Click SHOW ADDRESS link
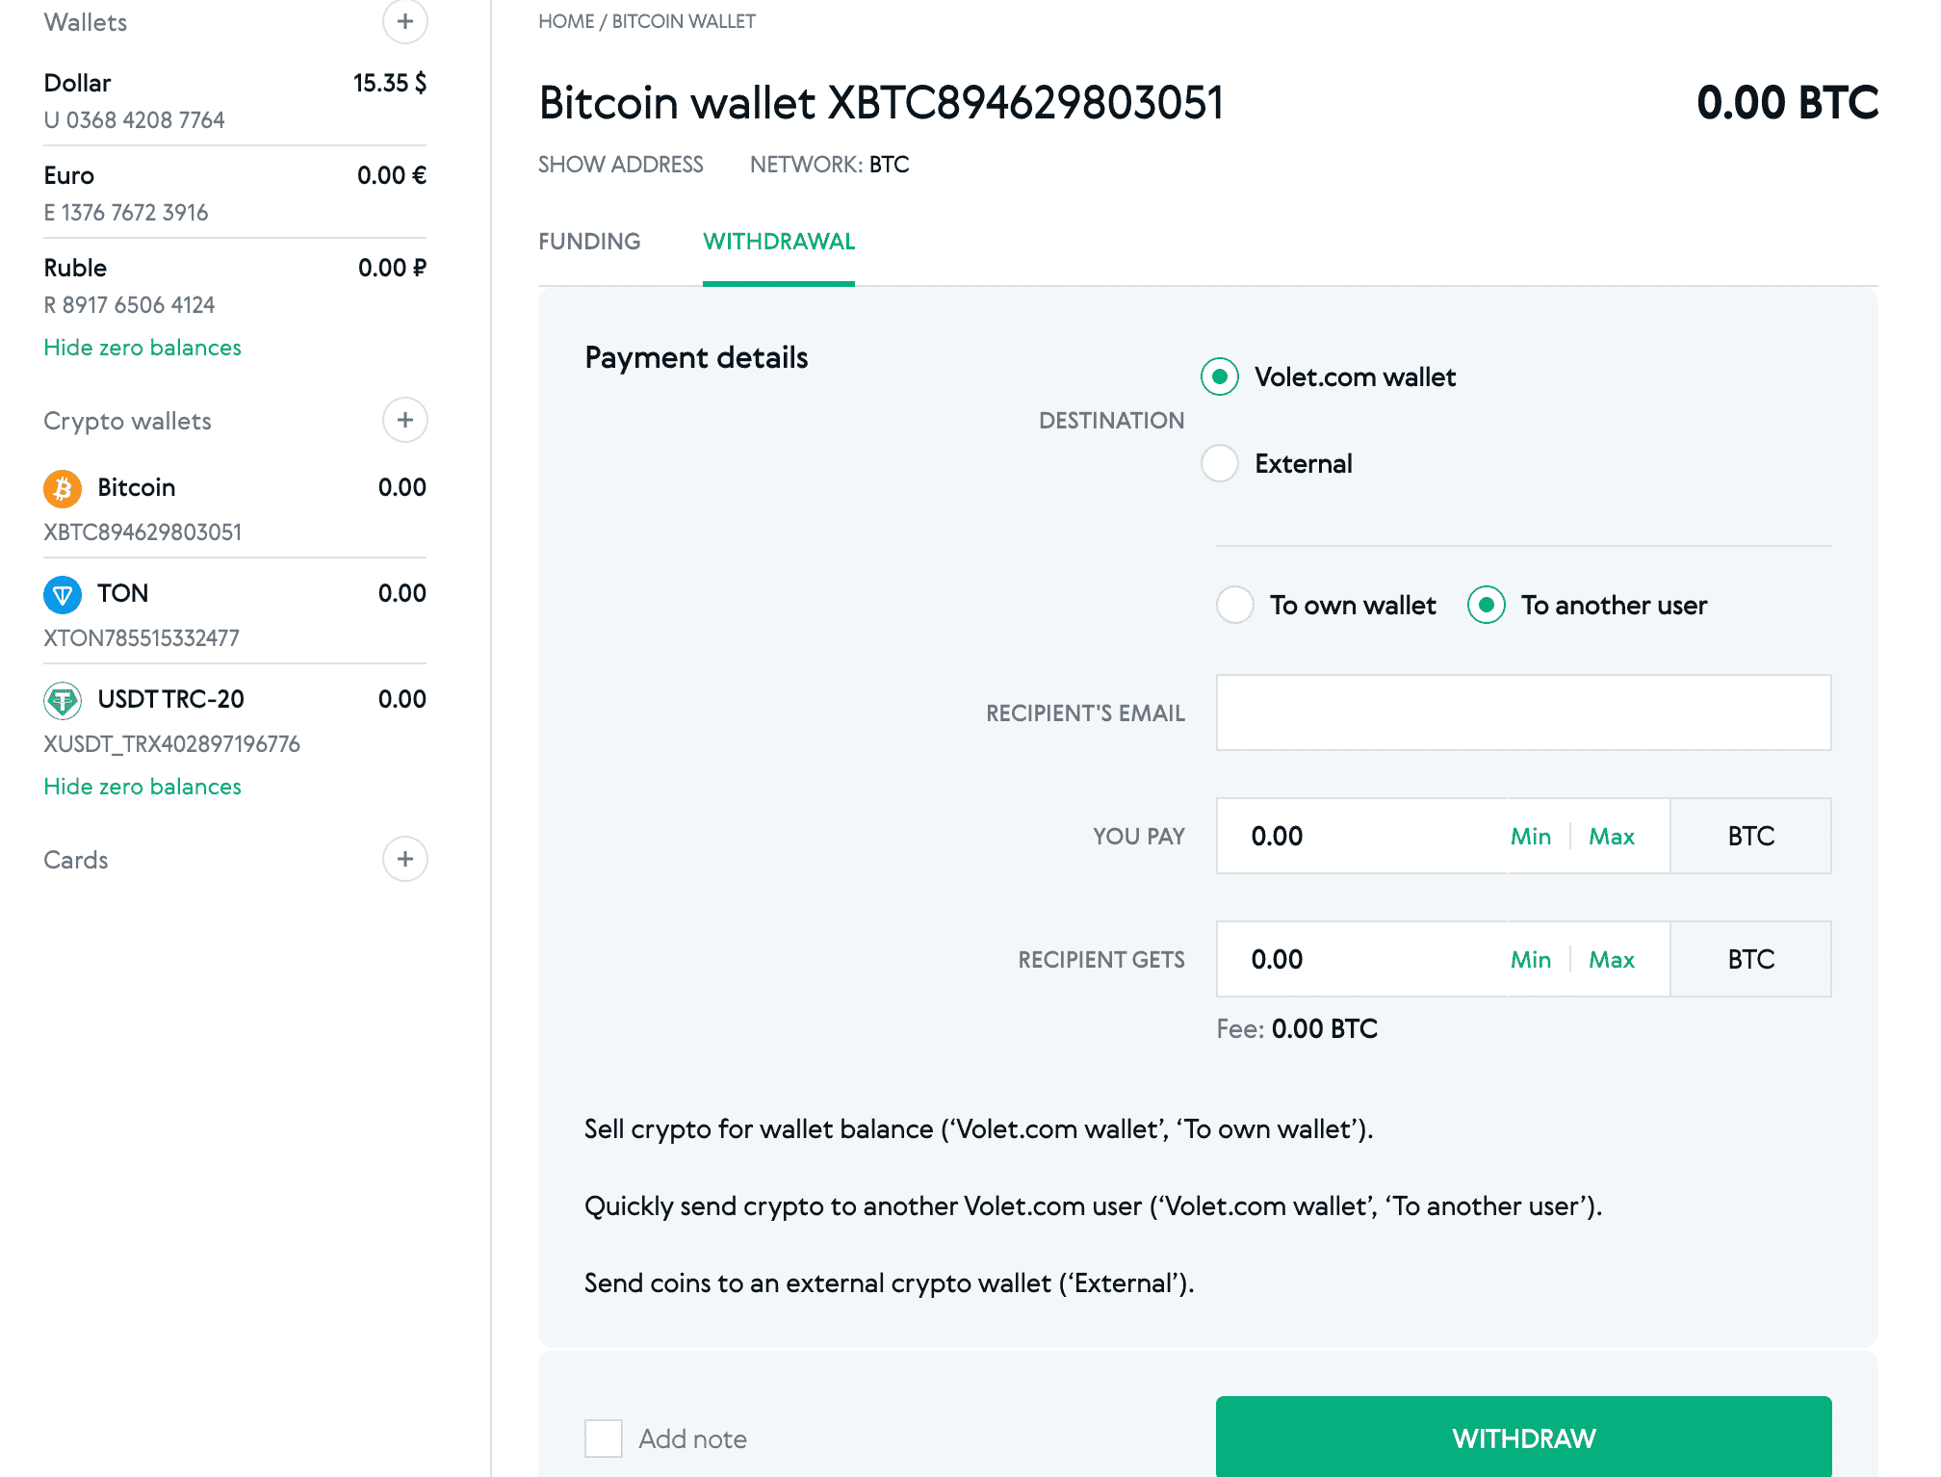 point(620,165)
